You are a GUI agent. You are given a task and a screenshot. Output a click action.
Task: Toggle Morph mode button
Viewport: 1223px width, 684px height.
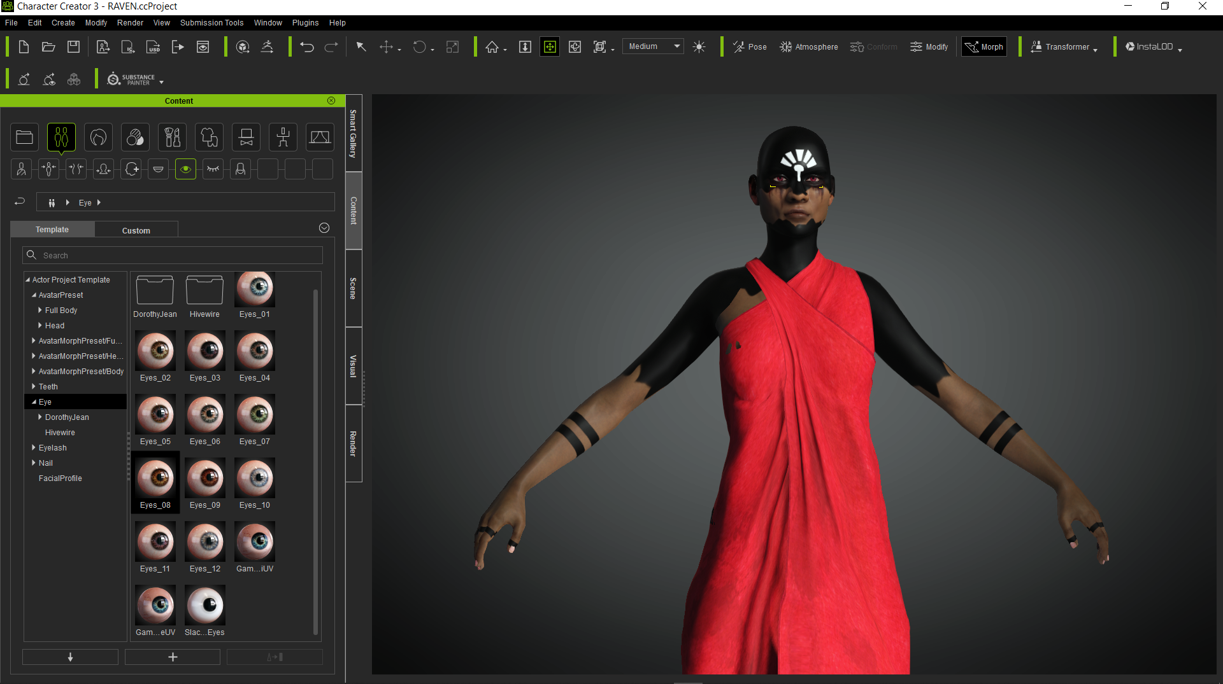(984, 47)
